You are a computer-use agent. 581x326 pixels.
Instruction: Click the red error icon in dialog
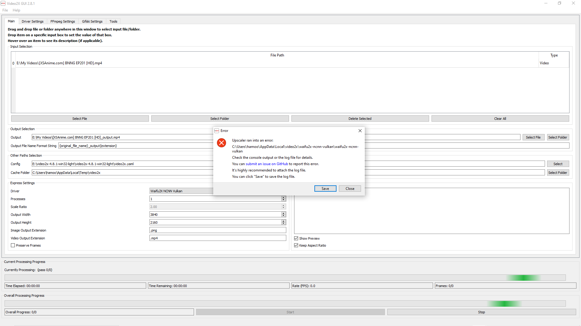pyautogui.click(x=222, y=143)
